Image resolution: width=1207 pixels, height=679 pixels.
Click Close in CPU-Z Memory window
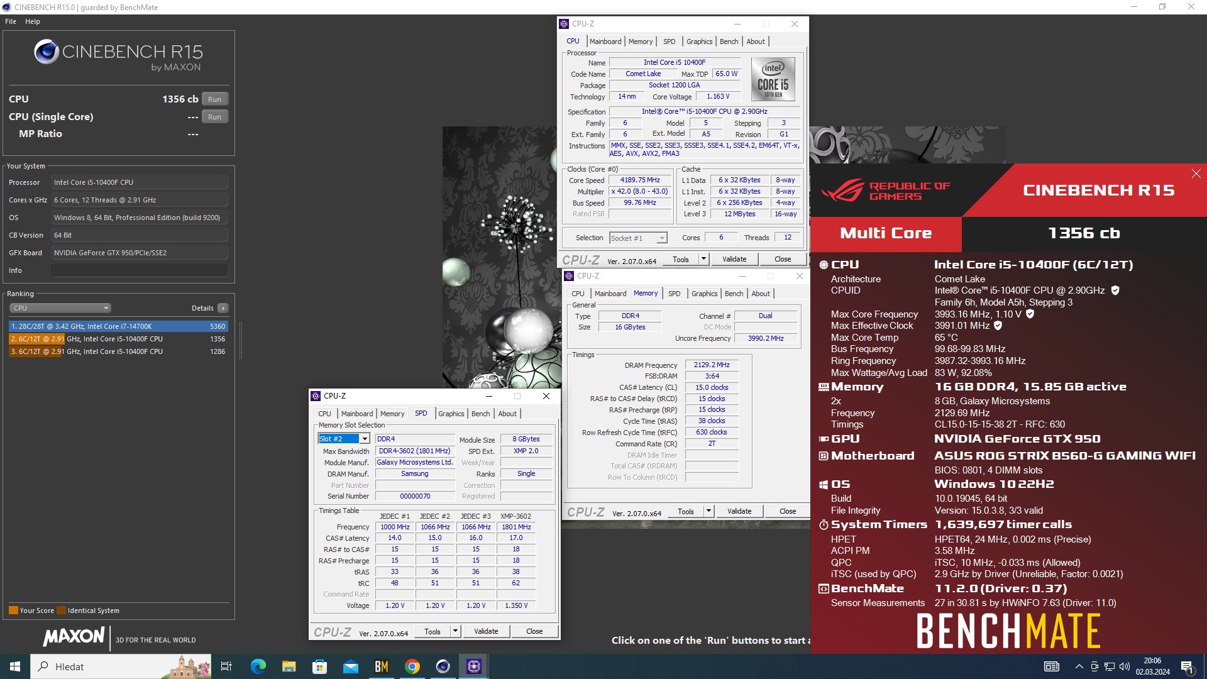[788, 511]
